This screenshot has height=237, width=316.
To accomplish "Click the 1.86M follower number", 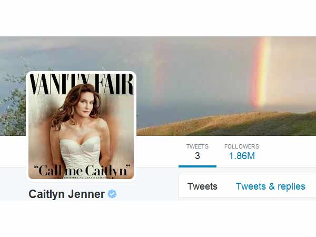I will 242,156.
